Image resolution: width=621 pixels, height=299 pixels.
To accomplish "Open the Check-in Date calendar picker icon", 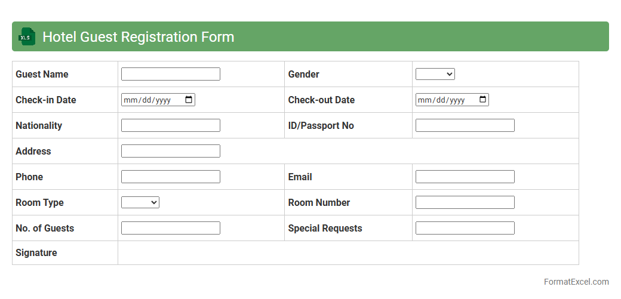I will (189, 100).
